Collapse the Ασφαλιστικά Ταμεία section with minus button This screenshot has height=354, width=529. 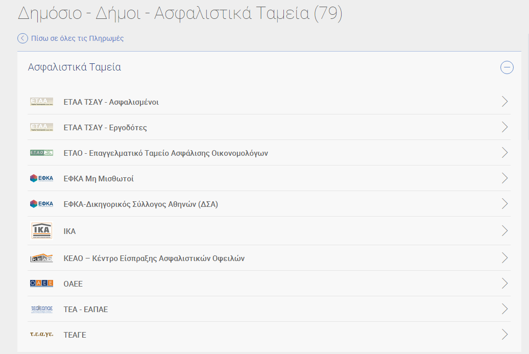click(507, 67)
